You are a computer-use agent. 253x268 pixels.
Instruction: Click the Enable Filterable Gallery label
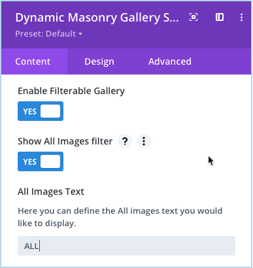71,91
